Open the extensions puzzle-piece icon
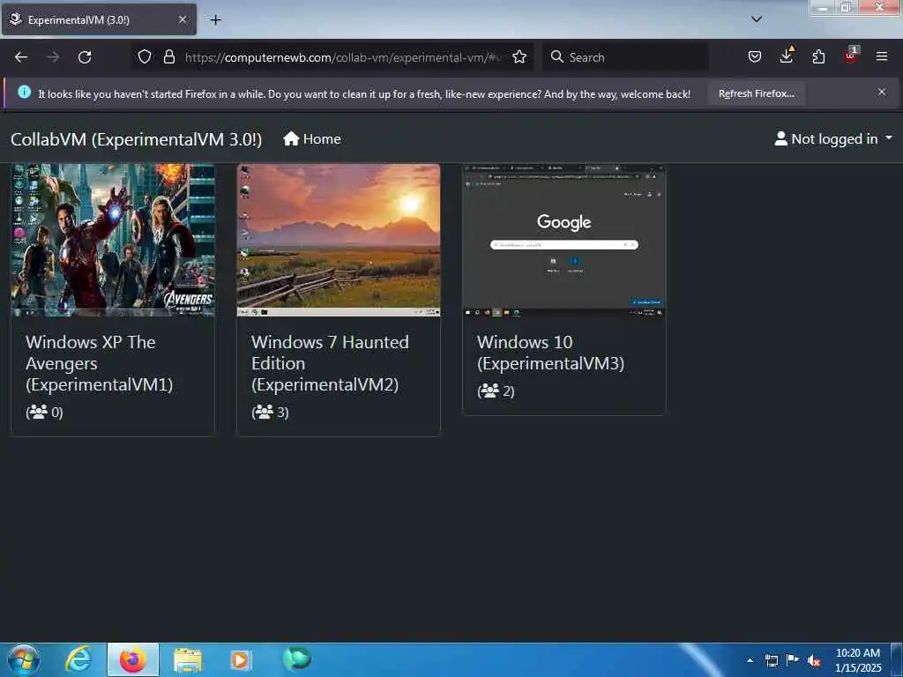The height and width of the screenshot is (677, 903). (818, 56)
